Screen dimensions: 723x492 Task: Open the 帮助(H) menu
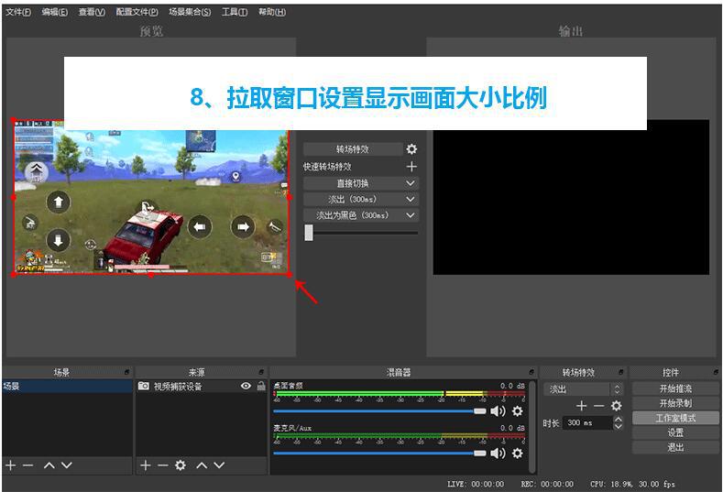click(272, 12)
